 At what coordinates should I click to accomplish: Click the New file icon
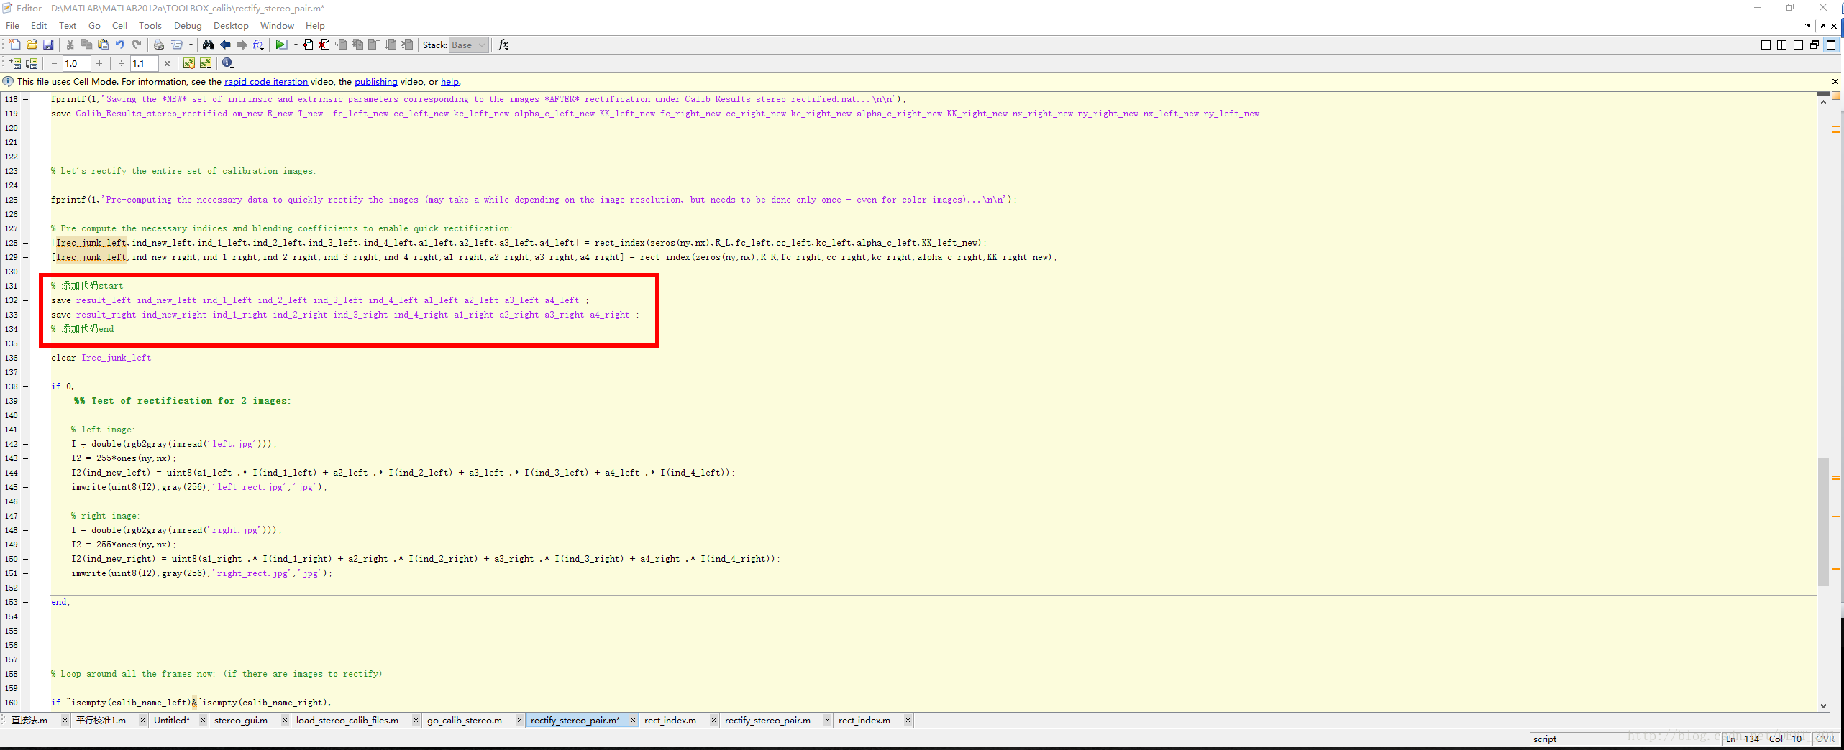(x=14, y=45)
